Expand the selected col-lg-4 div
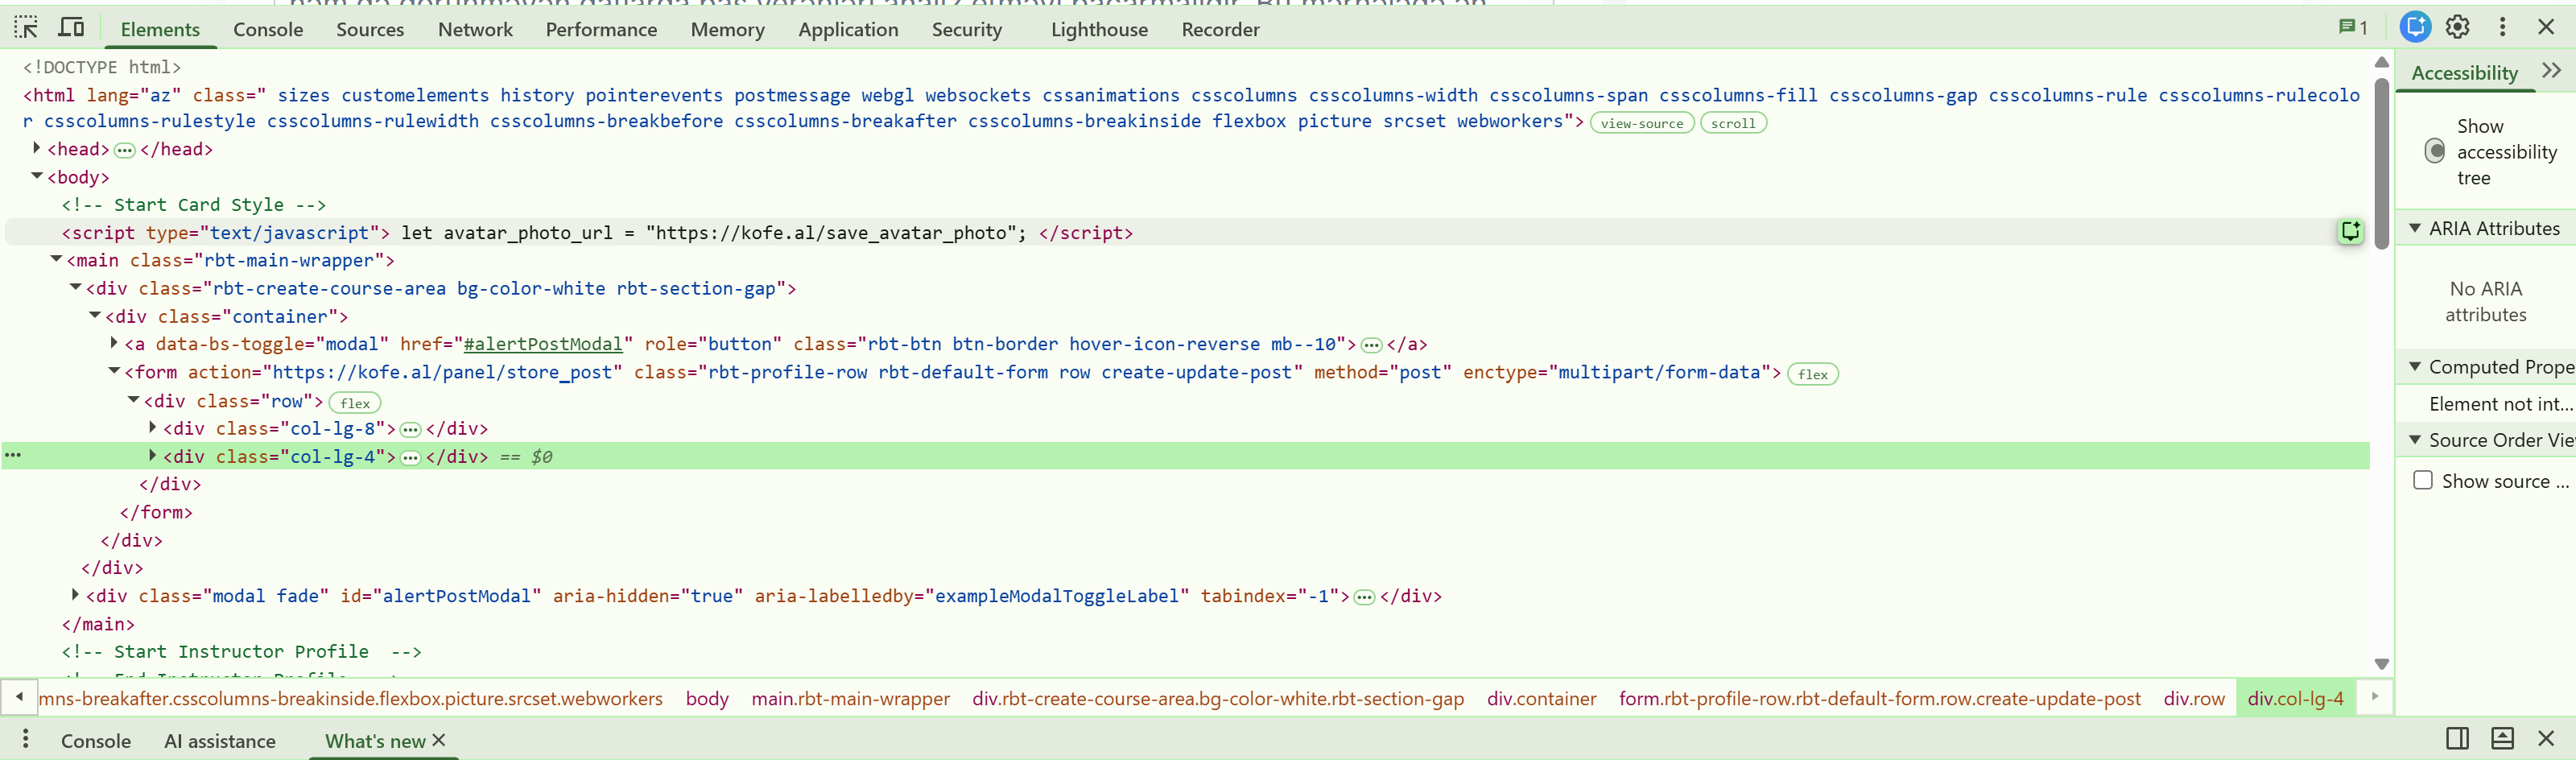Viewport: 2576px width, 760px height. [x=153, y=455]
